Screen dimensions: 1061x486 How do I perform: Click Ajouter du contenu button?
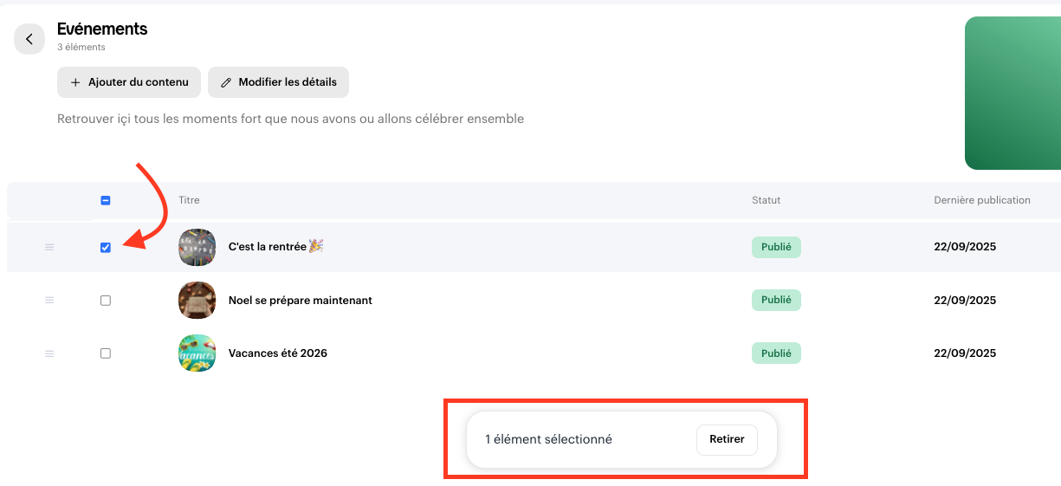click(129, 82)
